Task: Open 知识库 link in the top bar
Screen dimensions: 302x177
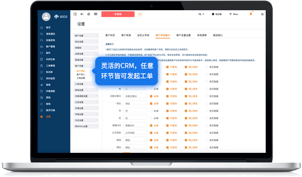Action: click(217, 14)
